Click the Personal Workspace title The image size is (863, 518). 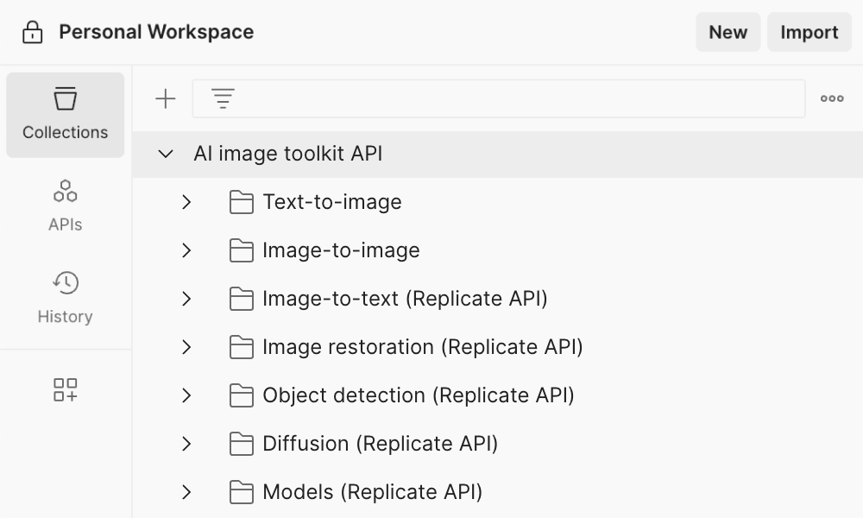(x=156, y=33)
